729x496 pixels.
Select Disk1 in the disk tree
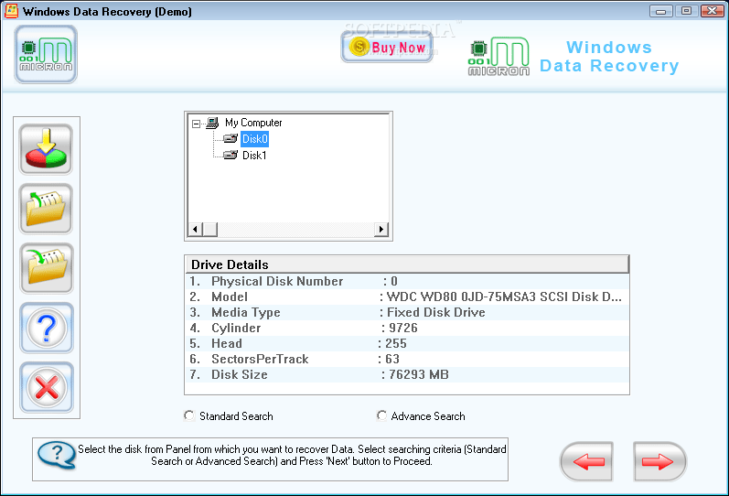click(254, 156)
